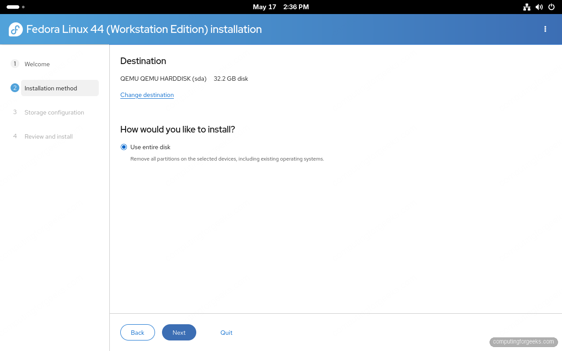The height and width of the screenshot is (351, 562).
Task: Click the network status icon in top bar
Action: pos(527,7)
